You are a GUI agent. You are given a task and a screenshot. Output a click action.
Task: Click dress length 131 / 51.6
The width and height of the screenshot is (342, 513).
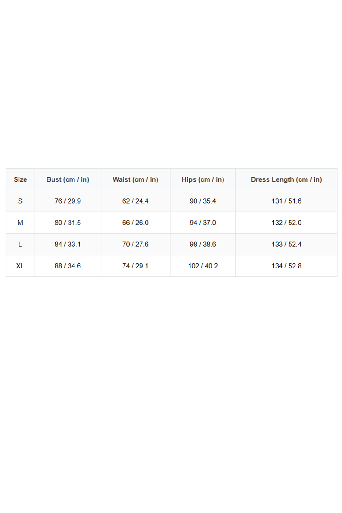[286, 201]
